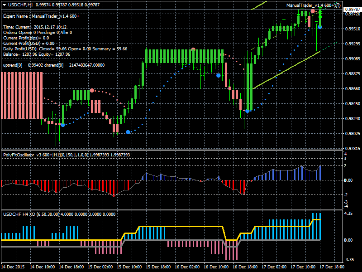
Task: Click the 4.35 value on XO indicator scale
Action: (x=348, y=213)
